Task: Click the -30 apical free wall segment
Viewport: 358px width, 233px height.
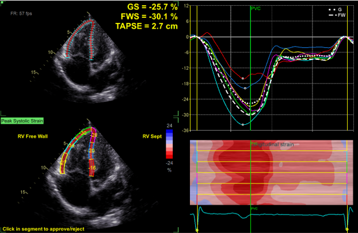Action: click(83, 133)
